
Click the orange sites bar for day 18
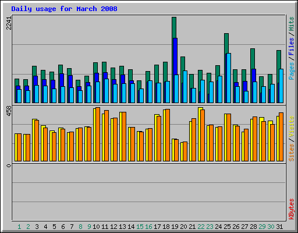pyautogui.click(x=168, y=135)
